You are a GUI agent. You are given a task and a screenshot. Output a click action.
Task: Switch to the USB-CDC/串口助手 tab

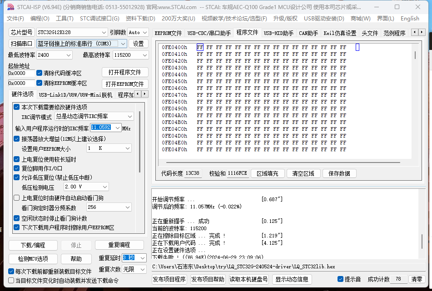[209, 33]
